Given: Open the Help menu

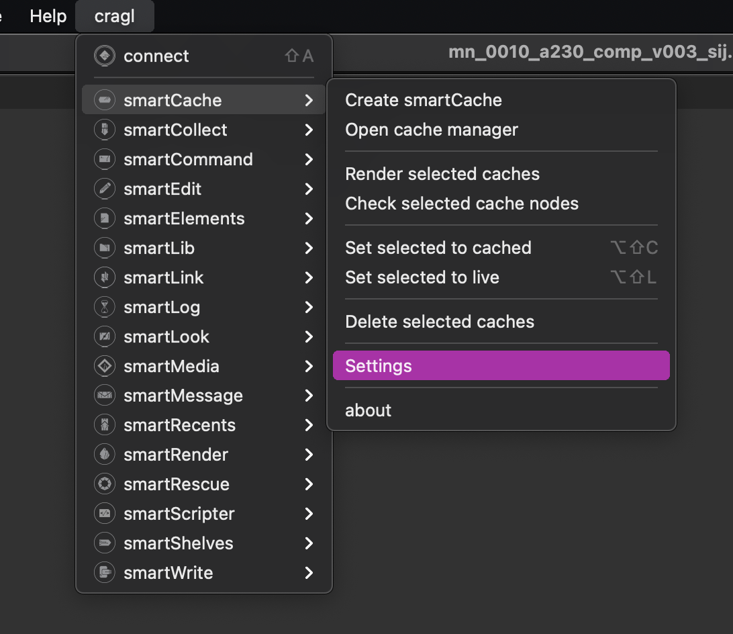Looking at the screenshot, I should pyautogui.click(x=48, y=16).
